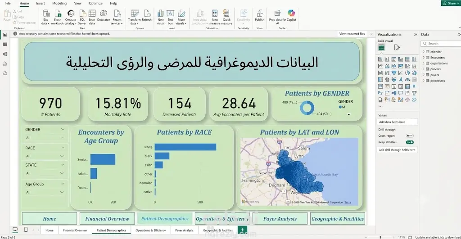Expand the patients table in Data pane
Image resolution: width=461 pixels, height=239 pixels.
coord(424,69)
